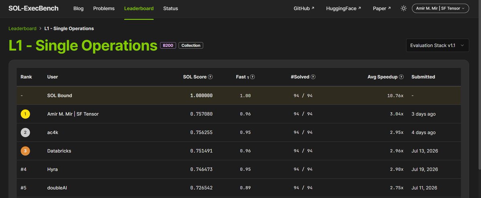This screenshot has height=198, width=481.
Task: Click SOL score 0.756255
Action: [x=201, y=133]
